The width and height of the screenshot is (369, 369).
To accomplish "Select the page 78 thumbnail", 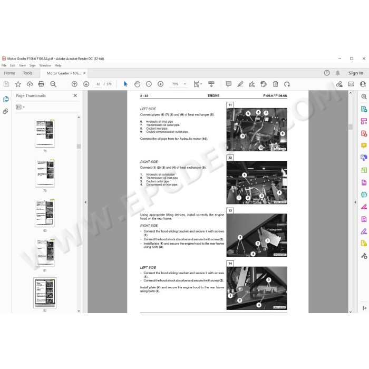I will (45, 133).
